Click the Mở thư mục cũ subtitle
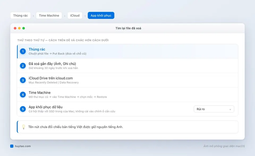 68,97
